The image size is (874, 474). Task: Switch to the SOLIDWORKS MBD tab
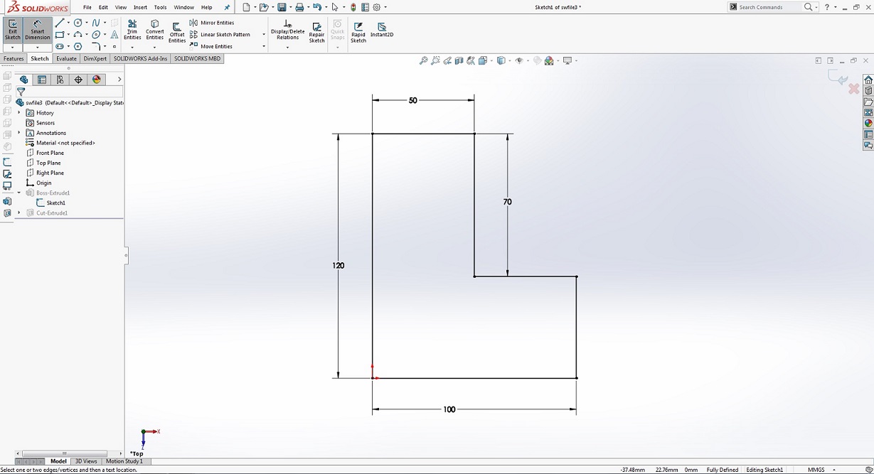tap(197, 58)
